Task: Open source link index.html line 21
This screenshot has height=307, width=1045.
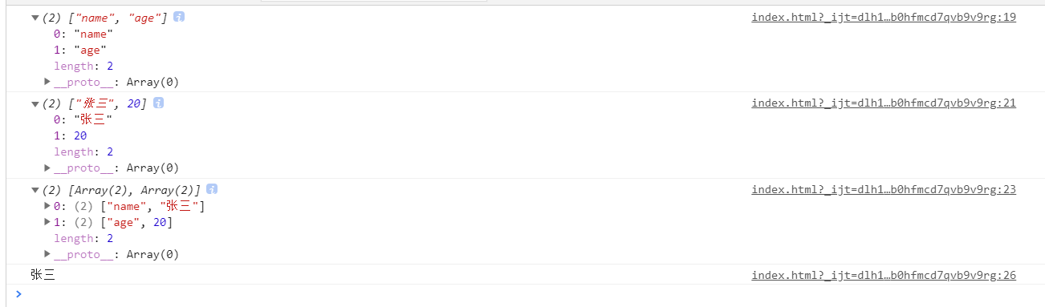Action: coord(884,103)
